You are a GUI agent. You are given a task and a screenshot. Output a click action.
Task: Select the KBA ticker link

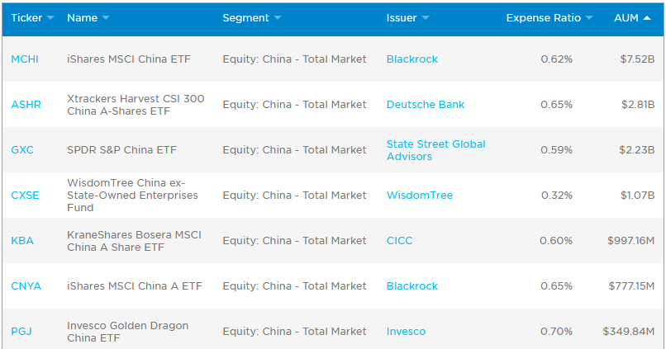coord(22,241)
